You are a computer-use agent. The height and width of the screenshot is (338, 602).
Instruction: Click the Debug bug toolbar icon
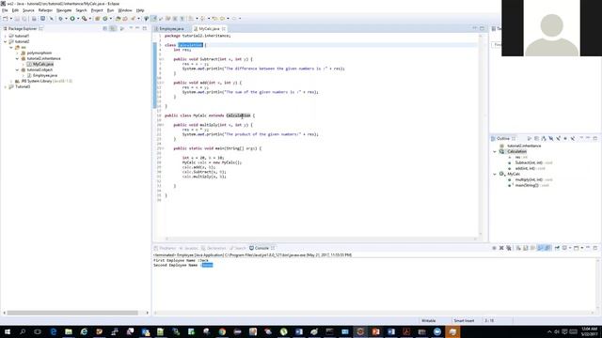(x=60, y=19)
